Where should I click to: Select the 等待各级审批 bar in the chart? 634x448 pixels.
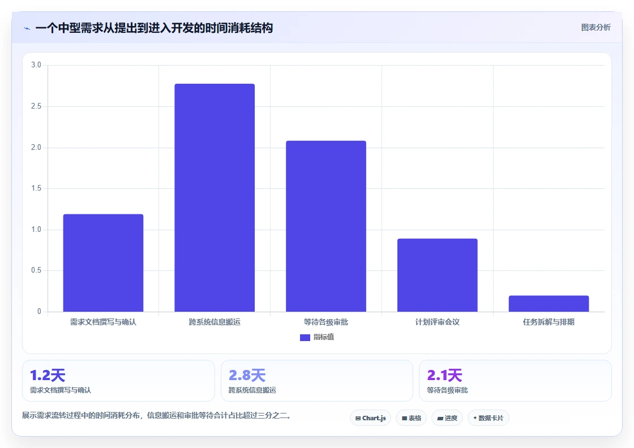coord(326,226)
